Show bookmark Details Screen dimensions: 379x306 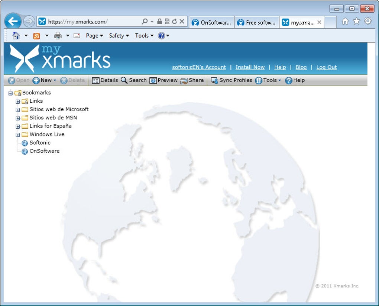105,80
